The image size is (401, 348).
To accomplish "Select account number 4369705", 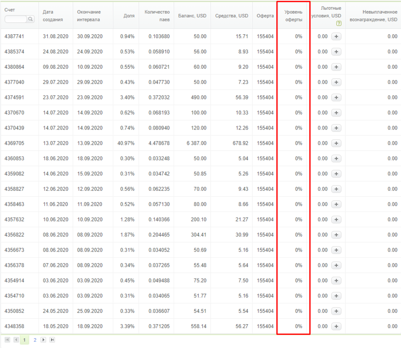I will pos(14,143).
